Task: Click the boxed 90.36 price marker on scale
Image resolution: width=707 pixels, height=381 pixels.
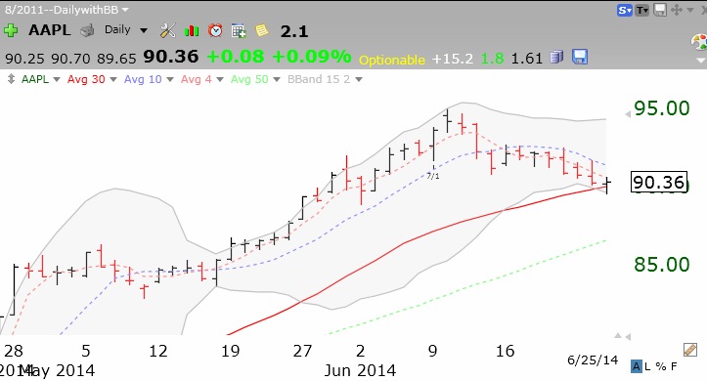Action: click(x=659, y=183)
